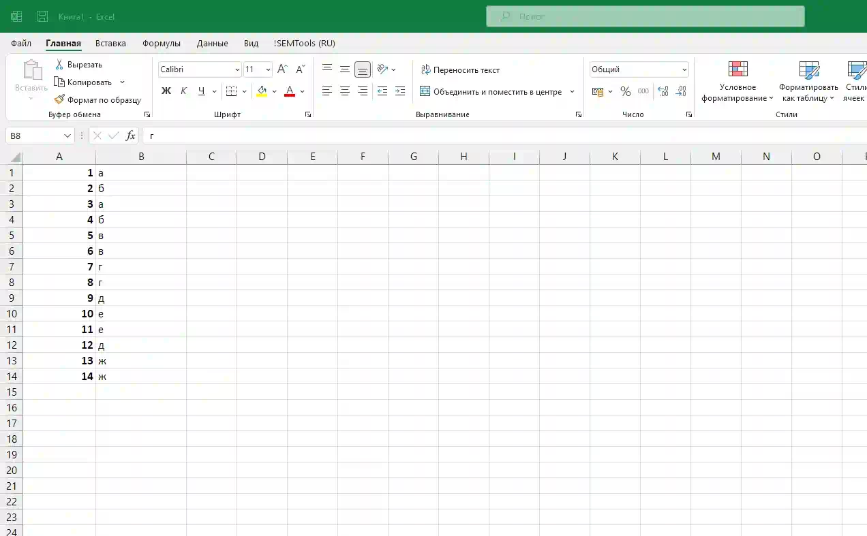The width and height of the screenshot is (867, 536).
Task: Toggle underline Ч formatting
Action: (201, 91)
